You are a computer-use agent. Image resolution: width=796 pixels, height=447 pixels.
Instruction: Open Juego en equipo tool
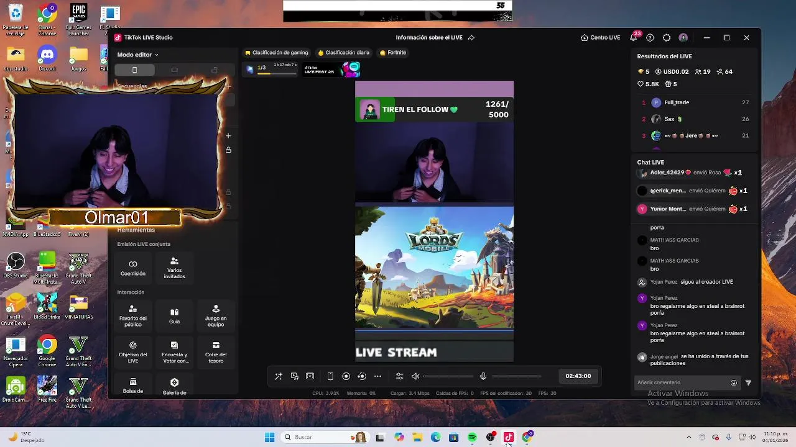pyautogui.click(x=216, y=316)
